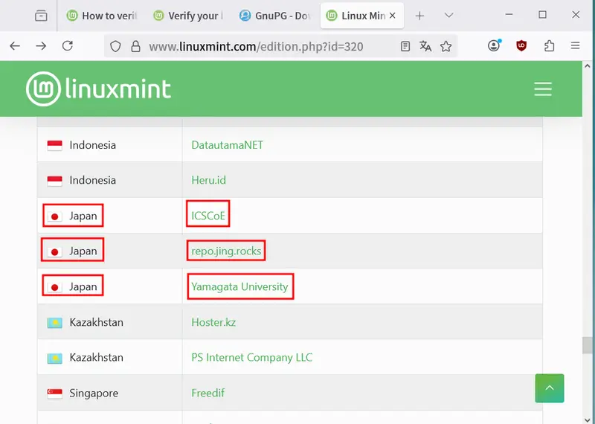Switch to the GnuPG tab
The width and height of the screenshot is (595, 424).
point(274,16)
